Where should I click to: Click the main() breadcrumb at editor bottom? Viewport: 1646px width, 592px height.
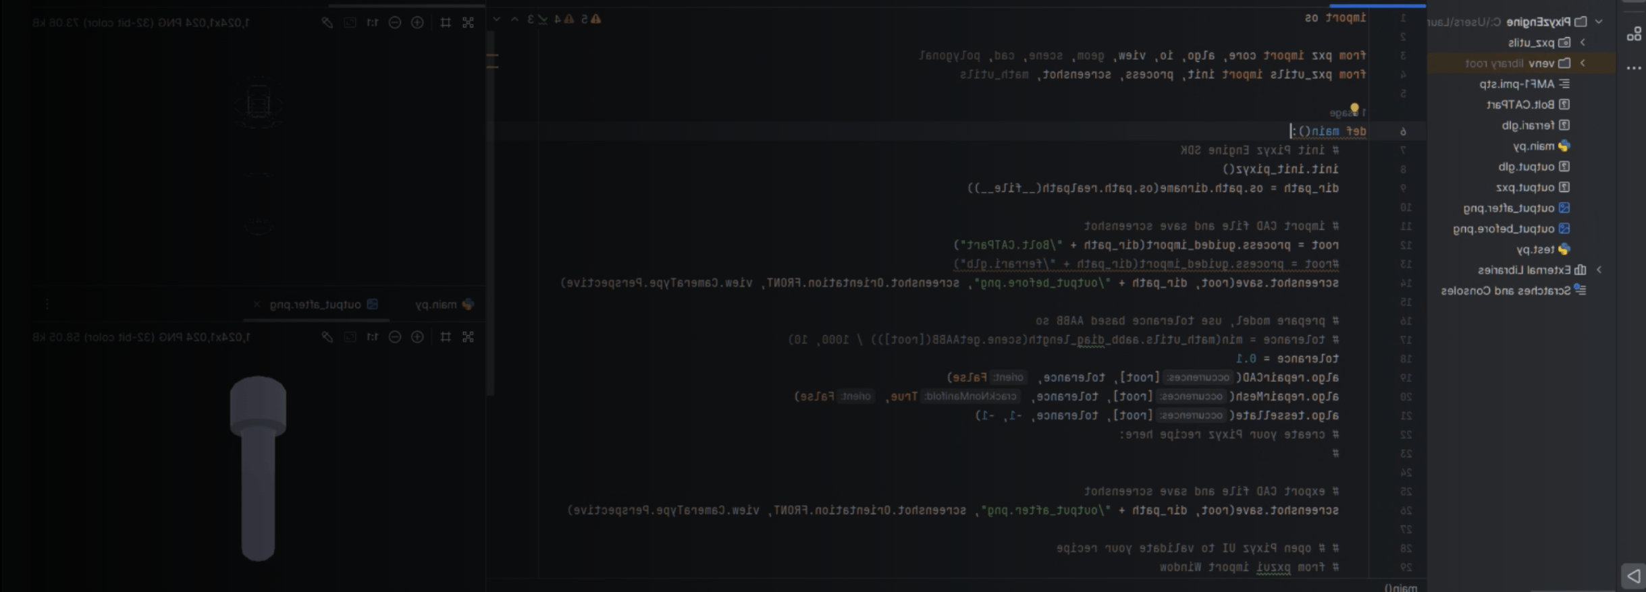1401,587
